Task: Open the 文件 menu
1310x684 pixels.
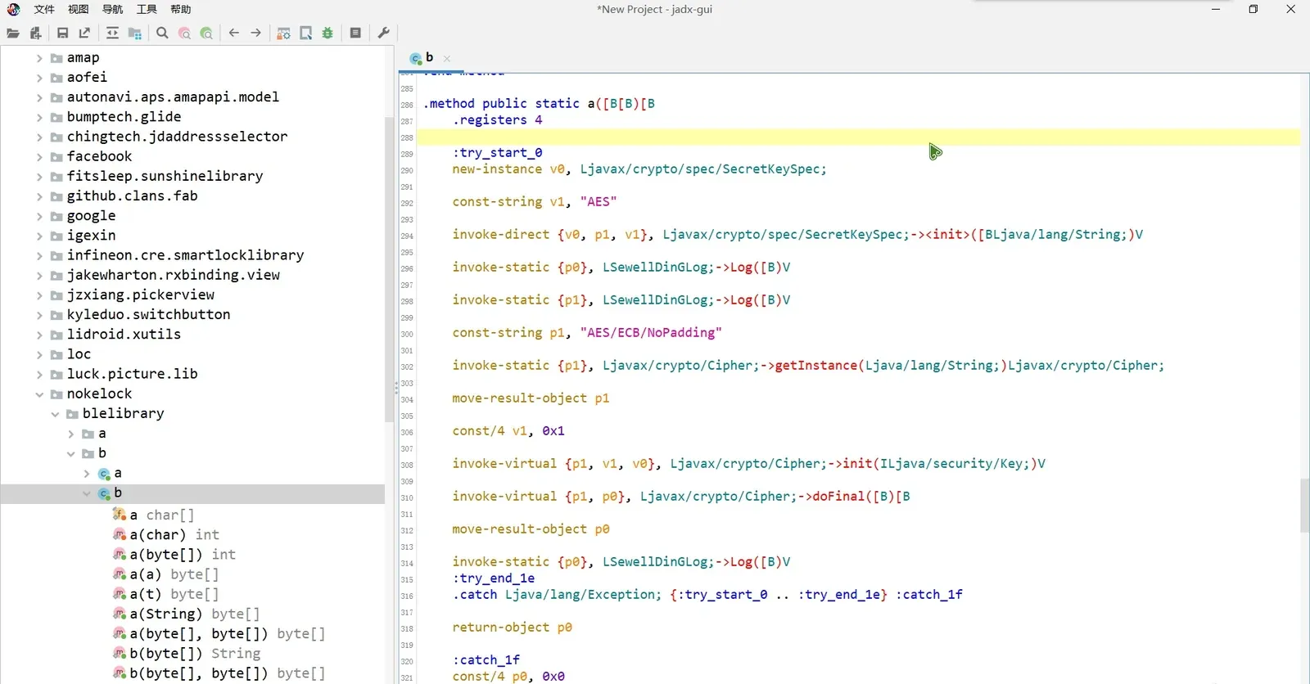Action: 44,10
